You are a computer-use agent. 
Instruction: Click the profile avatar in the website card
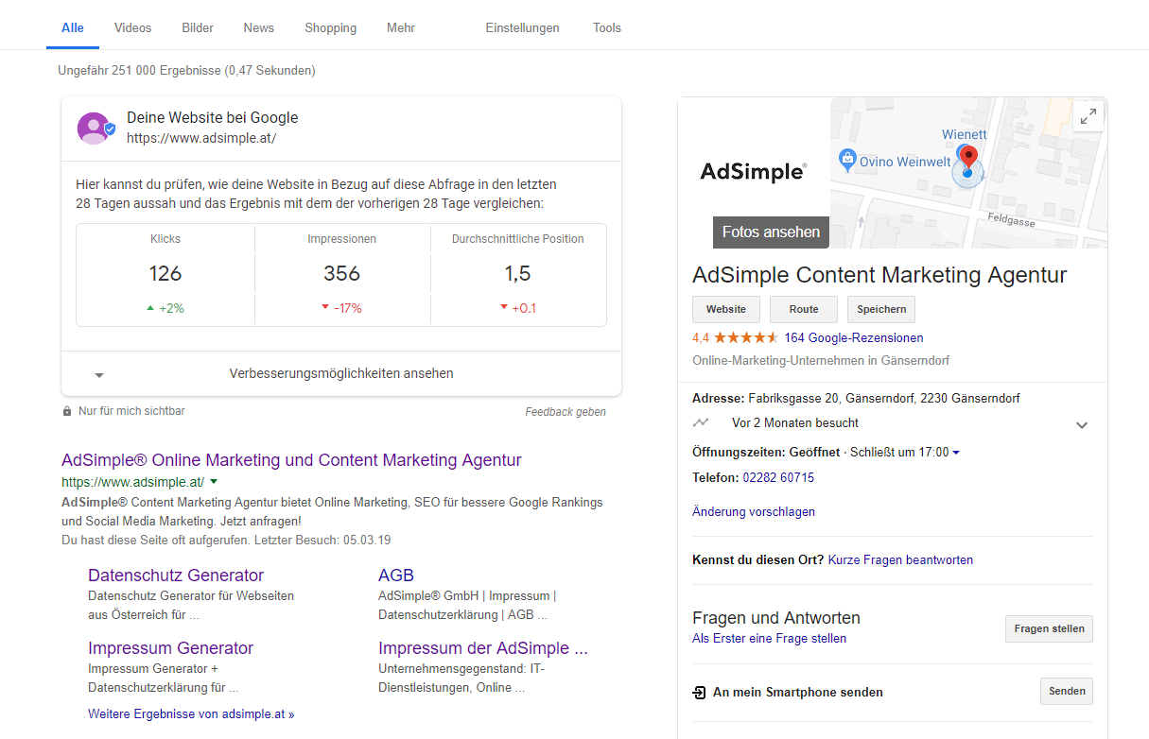tap(94, 128)
